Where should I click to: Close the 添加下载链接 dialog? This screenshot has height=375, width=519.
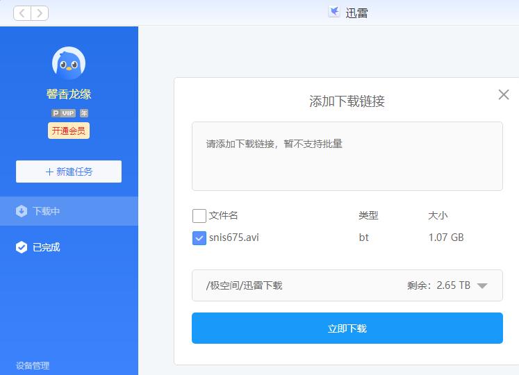tap(504, 94)
